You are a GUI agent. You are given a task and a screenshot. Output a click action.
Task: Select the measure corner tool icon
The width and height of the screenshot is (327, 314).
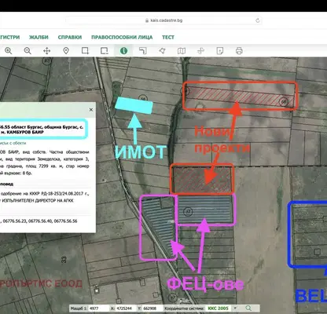coord(143,51)
